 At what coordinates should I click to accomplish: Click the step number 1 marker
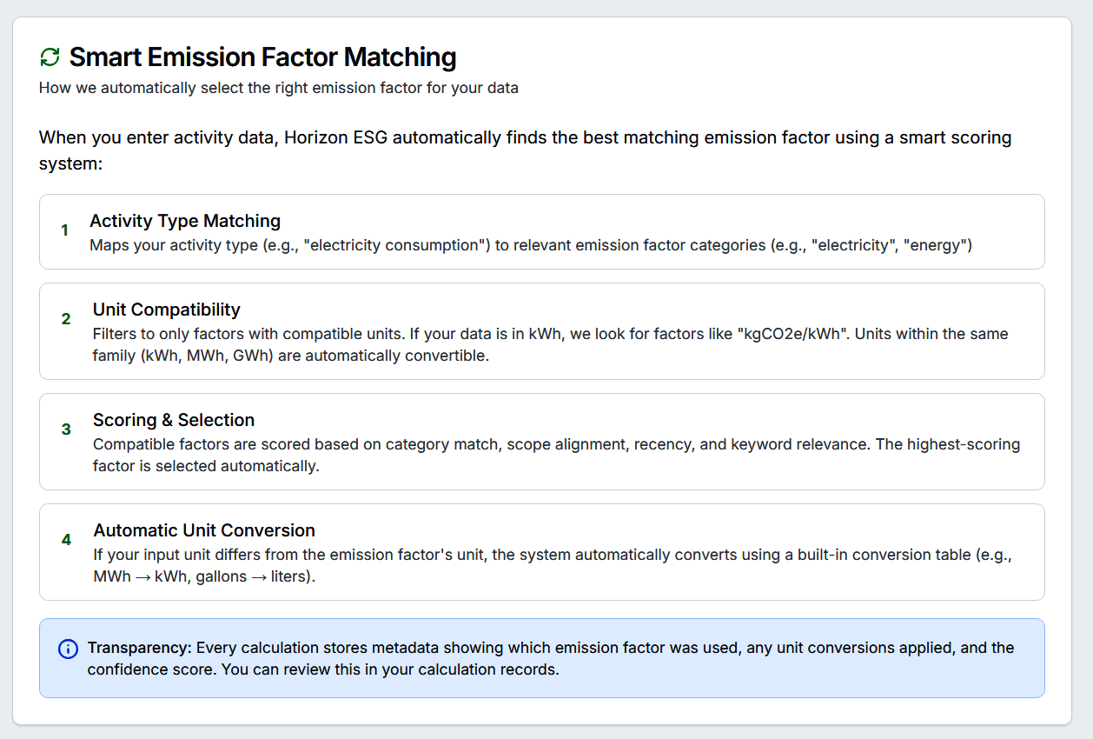click(64, 230)
